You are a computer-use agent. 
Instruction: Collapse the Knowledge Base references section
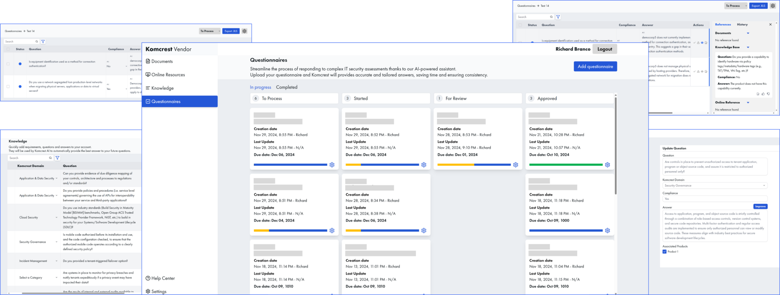(748, 47)
